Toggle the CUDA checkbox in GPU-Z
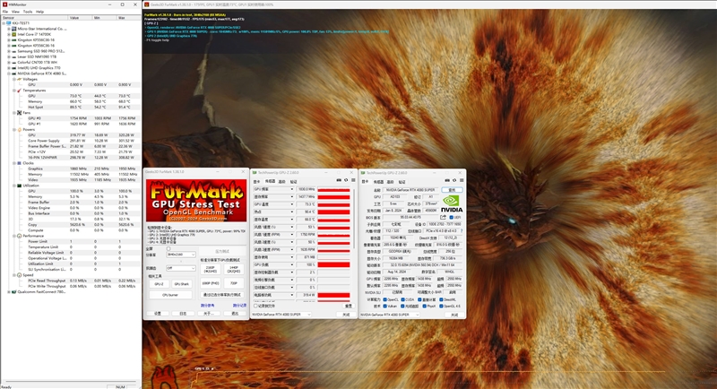 [402, 300]
